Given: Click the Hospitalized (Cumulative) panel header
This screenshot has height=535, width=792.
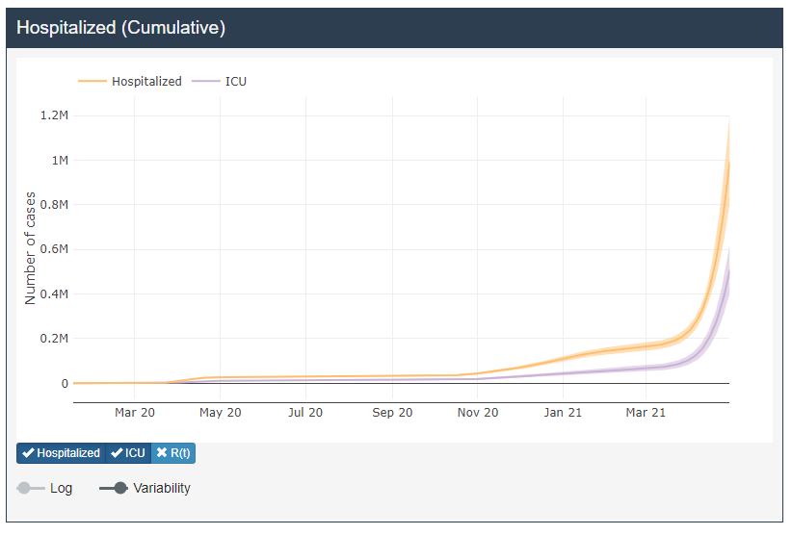Looking at the screenshot, I should point(120,28).
